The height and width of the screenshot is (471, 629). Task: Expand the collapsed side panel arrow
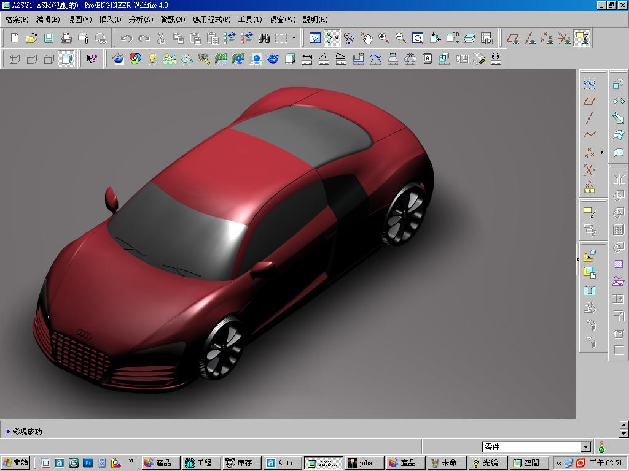coord(577,259)
